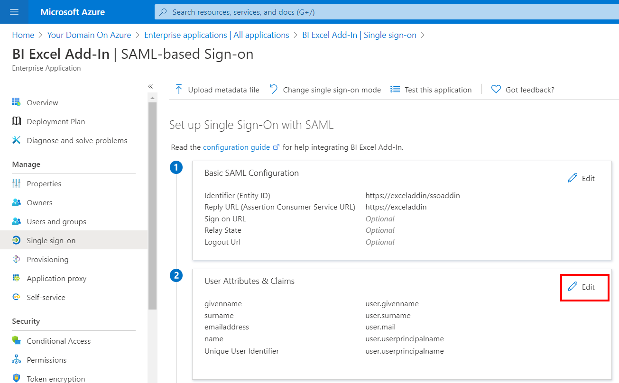The width and height of the screenshot is (619, 383).
Task: Click the upload arrow icon in toolbar
Action: 179,89
